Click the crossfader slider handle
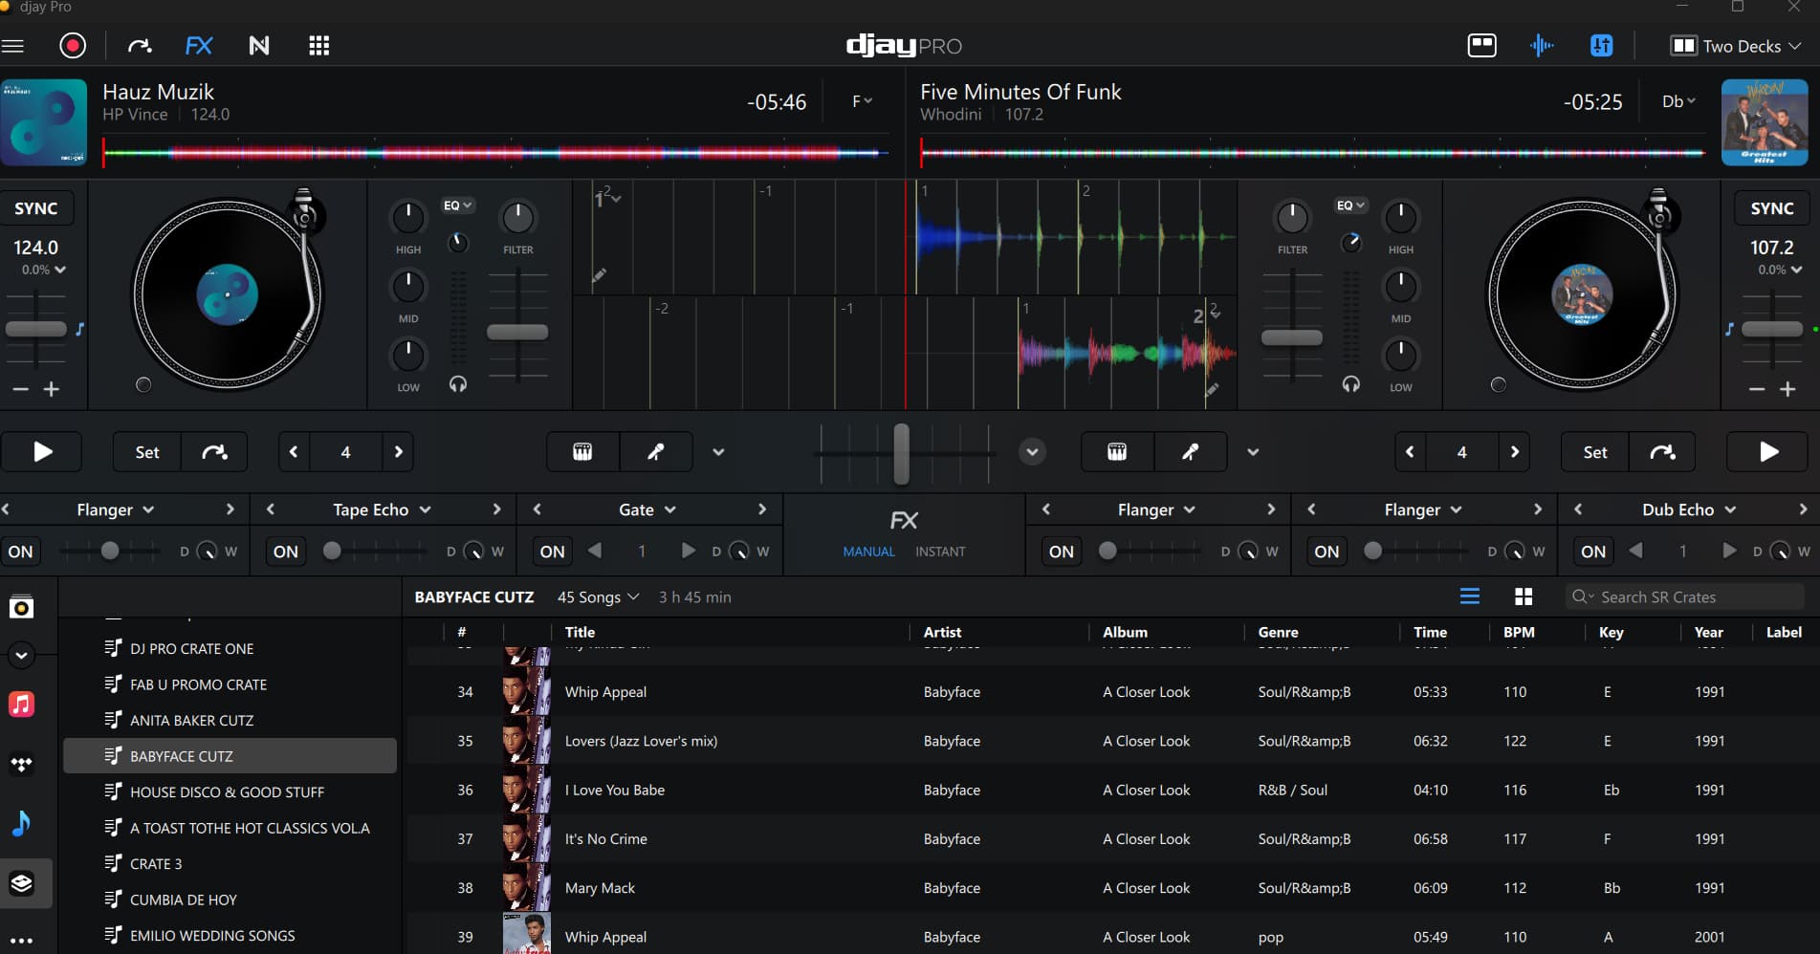The image size is (1820, 954). tap(901, 453)
